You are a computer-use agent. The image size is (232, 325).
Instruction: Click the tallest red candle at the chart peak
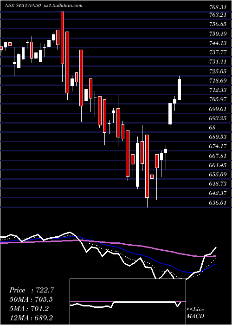pos(62,38)
